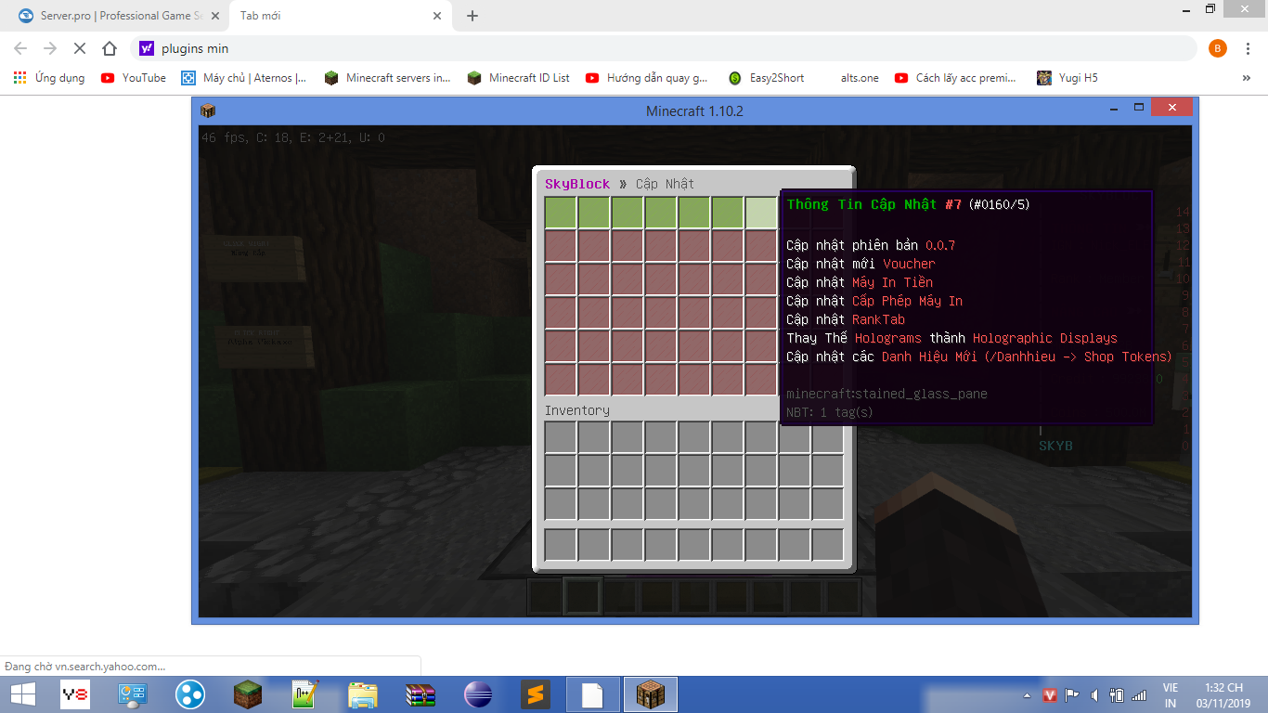Click the Minecraft 1.10.2 window title bar

[694, 110]
